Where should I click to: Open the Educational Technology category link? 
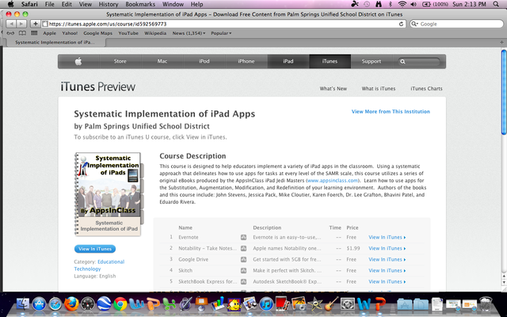(99, 265)
